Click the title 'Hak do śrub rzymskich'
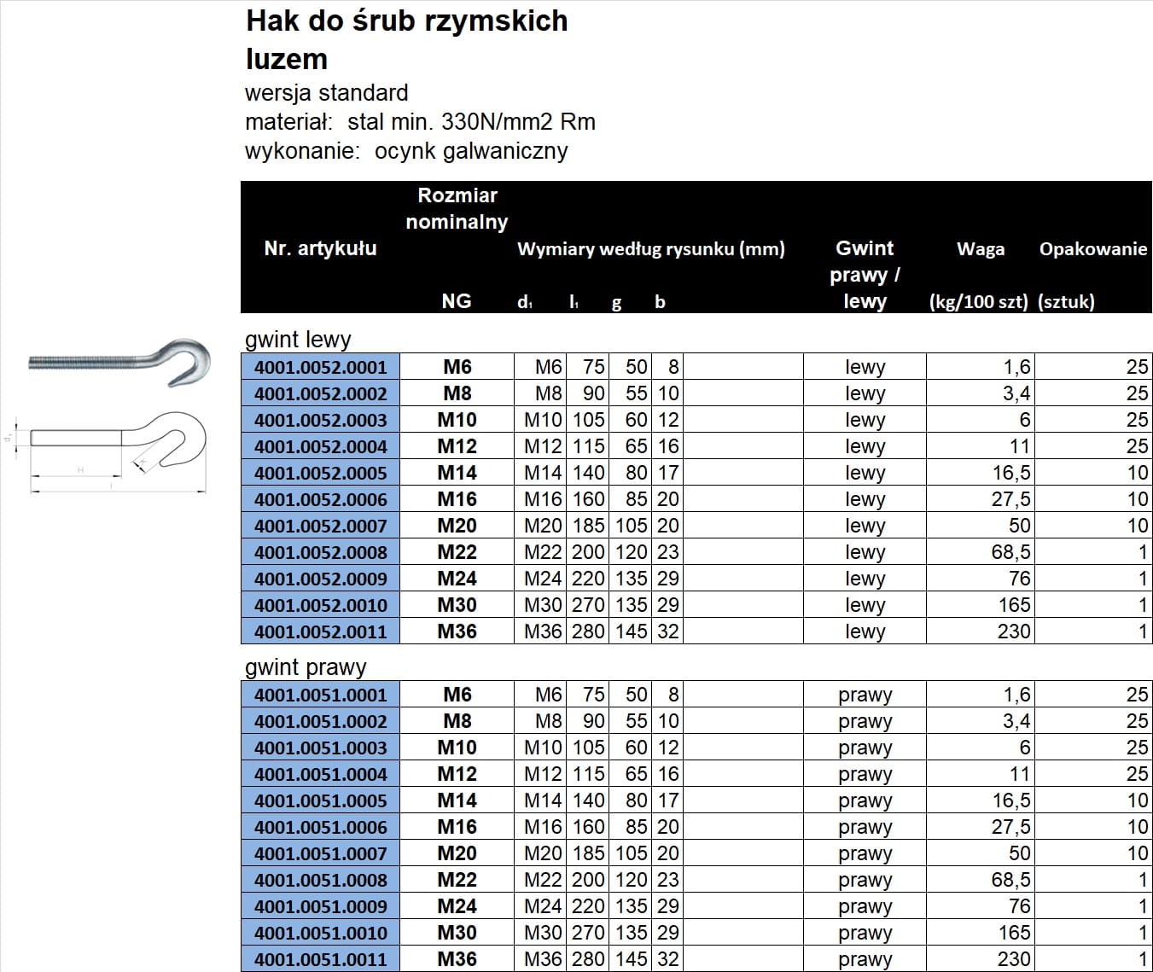 (x=406, y=20)
